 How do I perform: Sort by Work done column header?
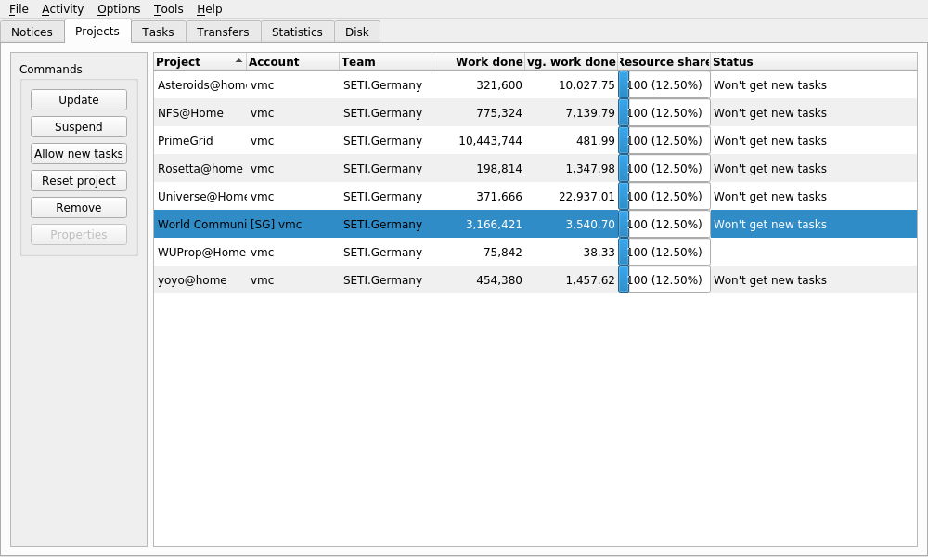click(479, 62)
